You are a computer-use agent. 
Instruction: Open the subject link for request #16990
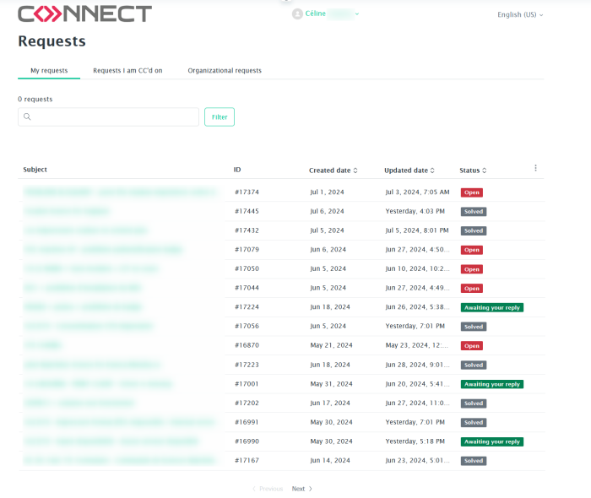point(111,441)
